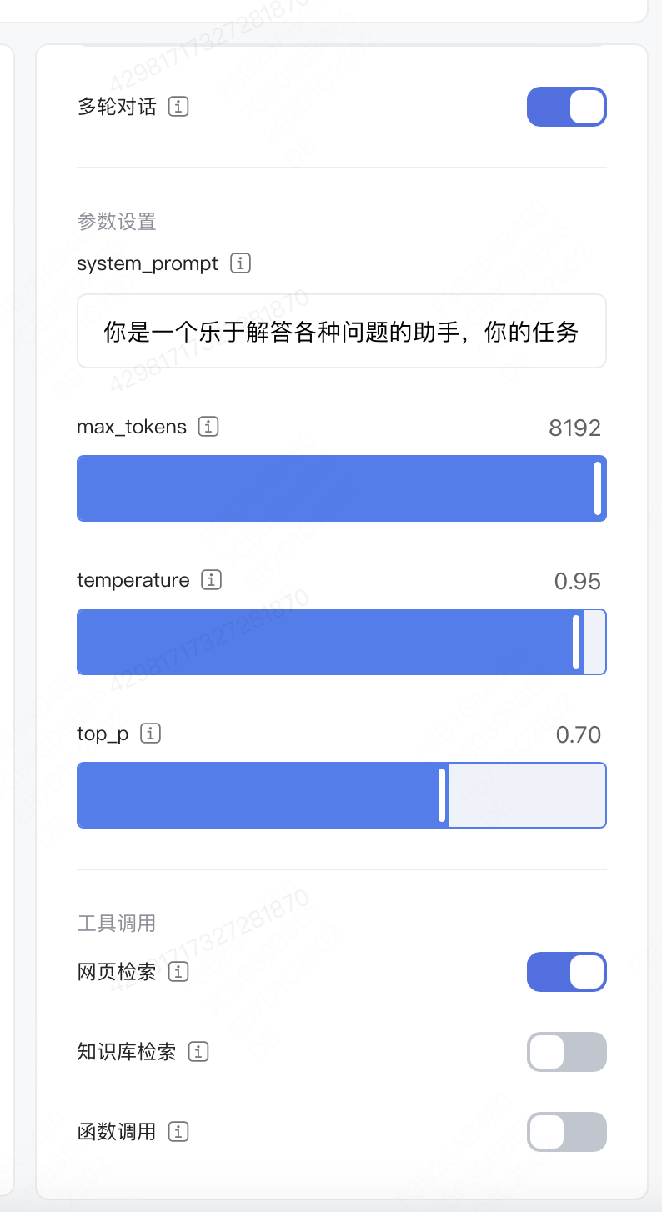This screenshot has width=662, height=1212.
Task: Click the max_tokens value 8192
Action: pyautogui.click(x=574, y=428)
